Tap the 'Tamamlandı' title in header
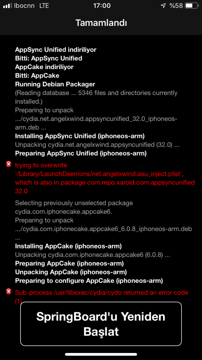Image resolution: width=202 pixels, height=360 pixels. (101, 23)
